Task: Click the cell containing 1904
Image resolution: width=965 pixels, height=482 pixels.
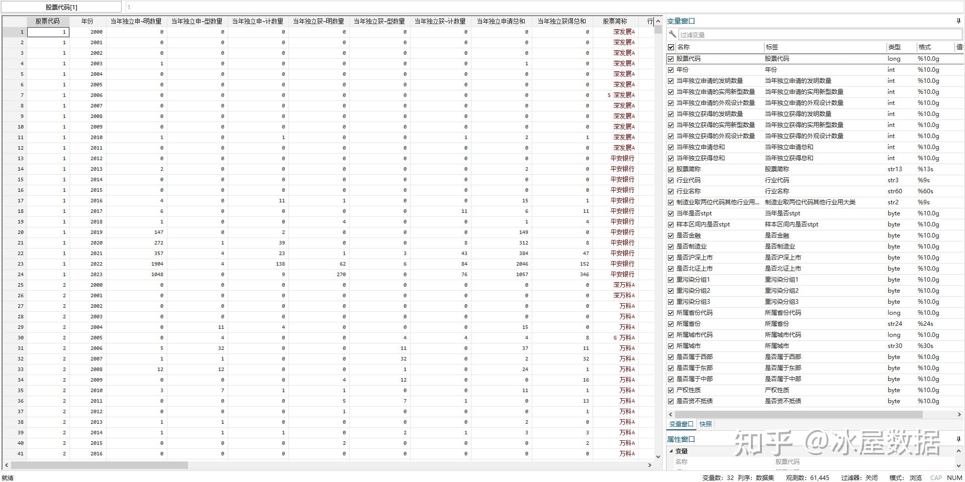Action: click(136, 264)
